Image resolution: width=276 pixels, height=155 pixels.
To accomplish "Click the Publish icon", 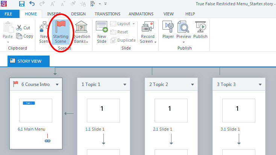I will click(x=200, y=27).
